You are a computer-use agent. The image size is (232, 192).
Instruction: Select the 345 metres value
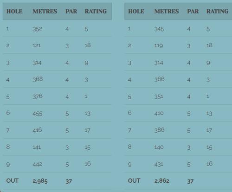(x=159, y=29)
